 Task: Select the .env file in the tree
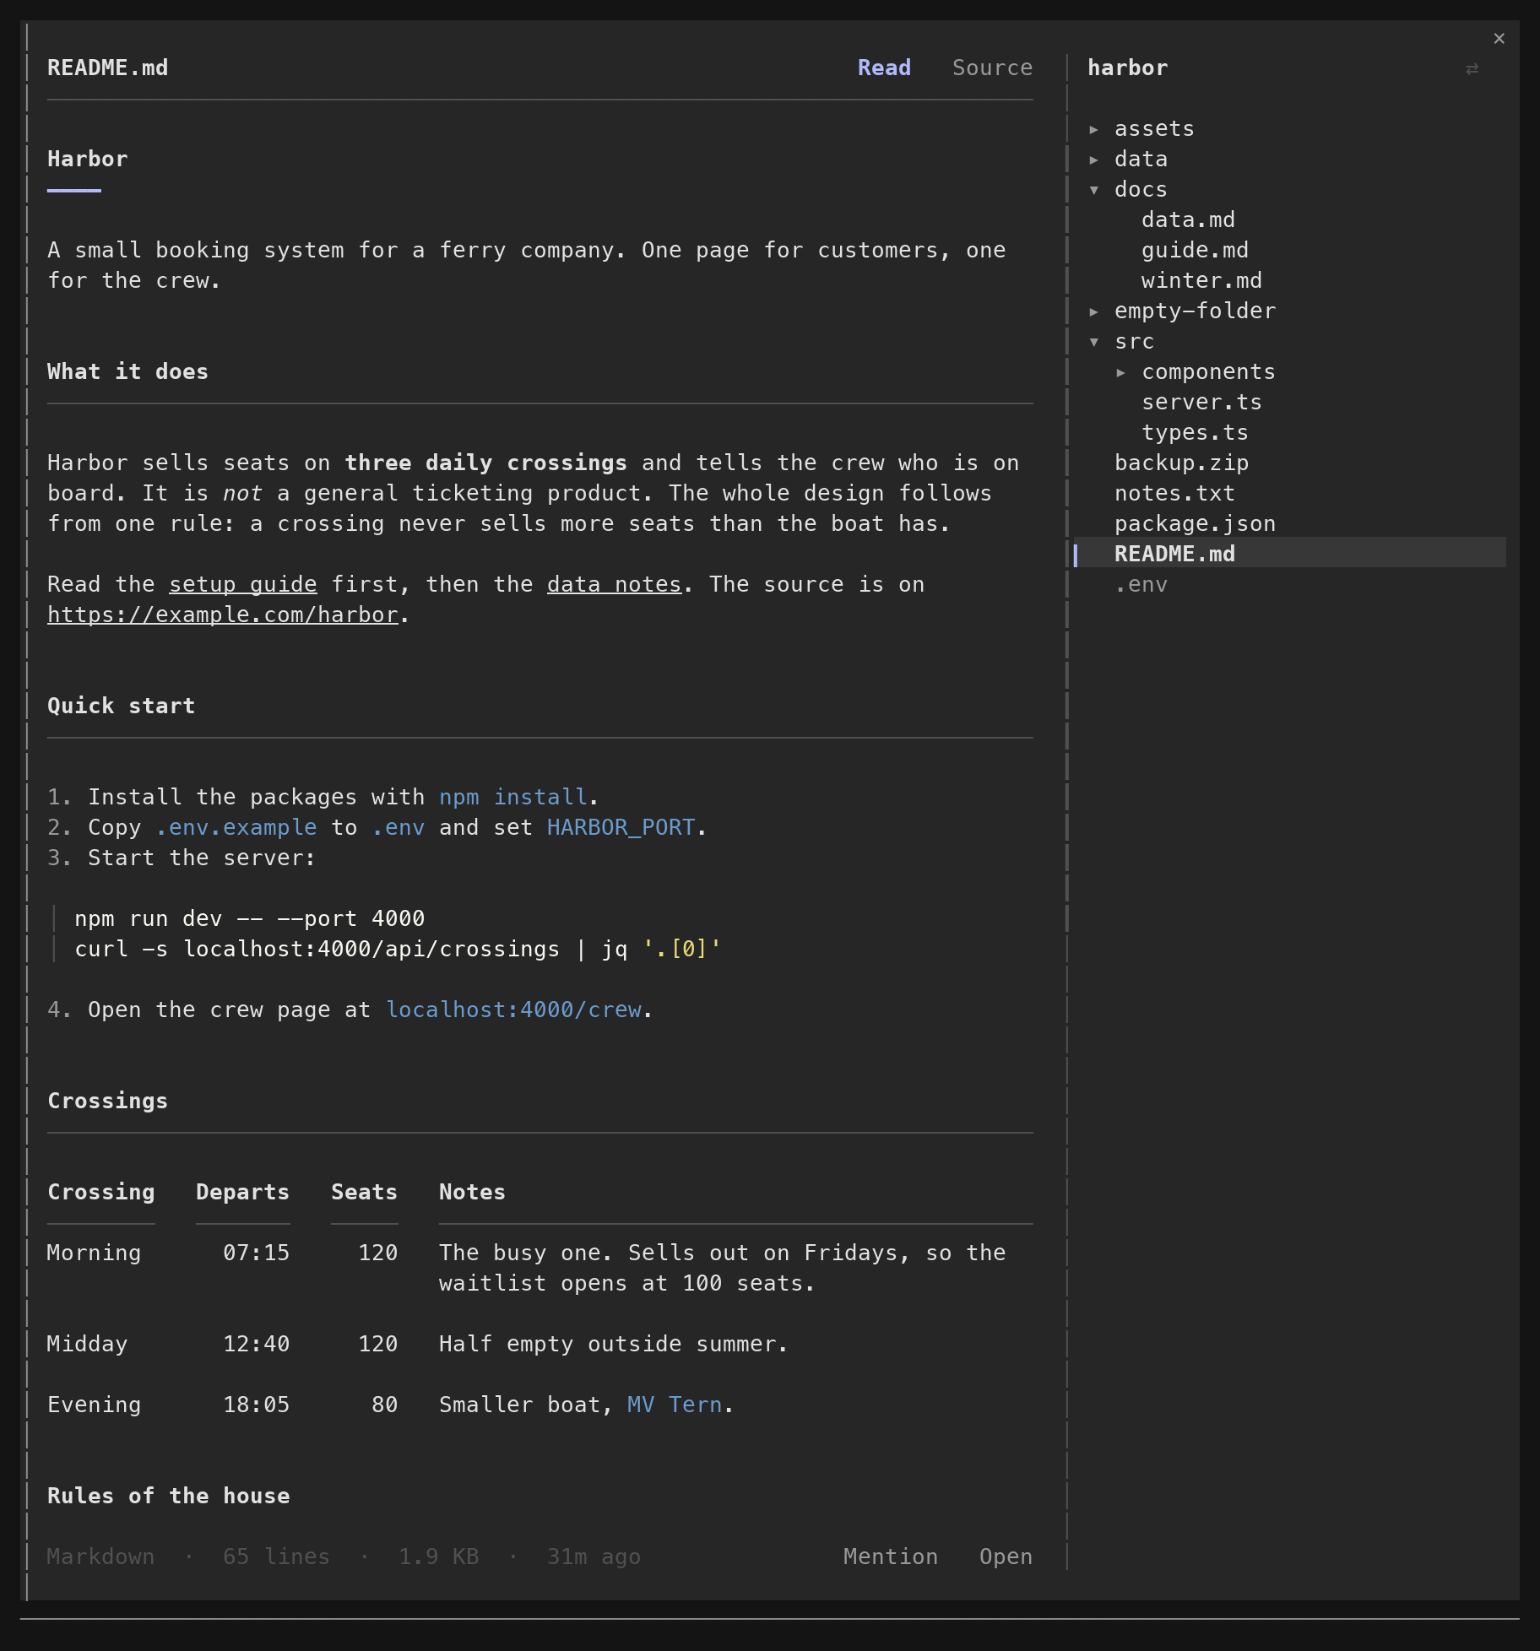click(1141, 585)
